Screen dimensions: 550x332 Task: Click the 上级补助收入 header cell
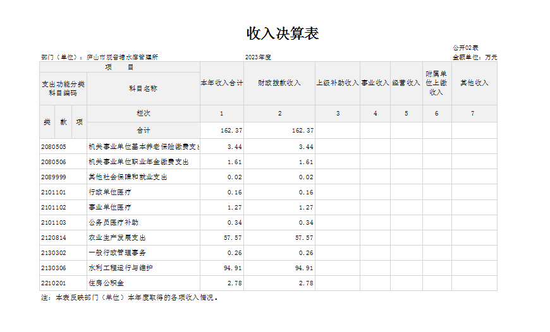click(x=338, y=83)
